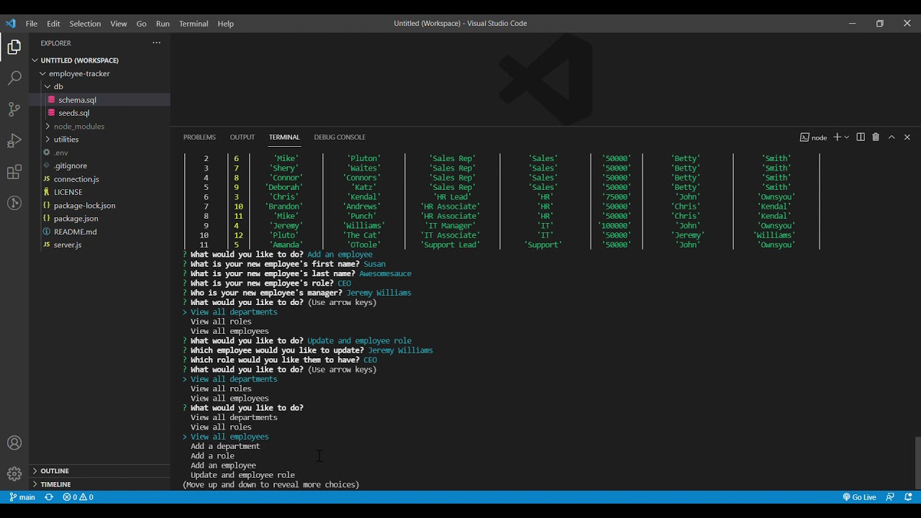
Task: Open the Manage gear icon
Action: coord(14,474)
